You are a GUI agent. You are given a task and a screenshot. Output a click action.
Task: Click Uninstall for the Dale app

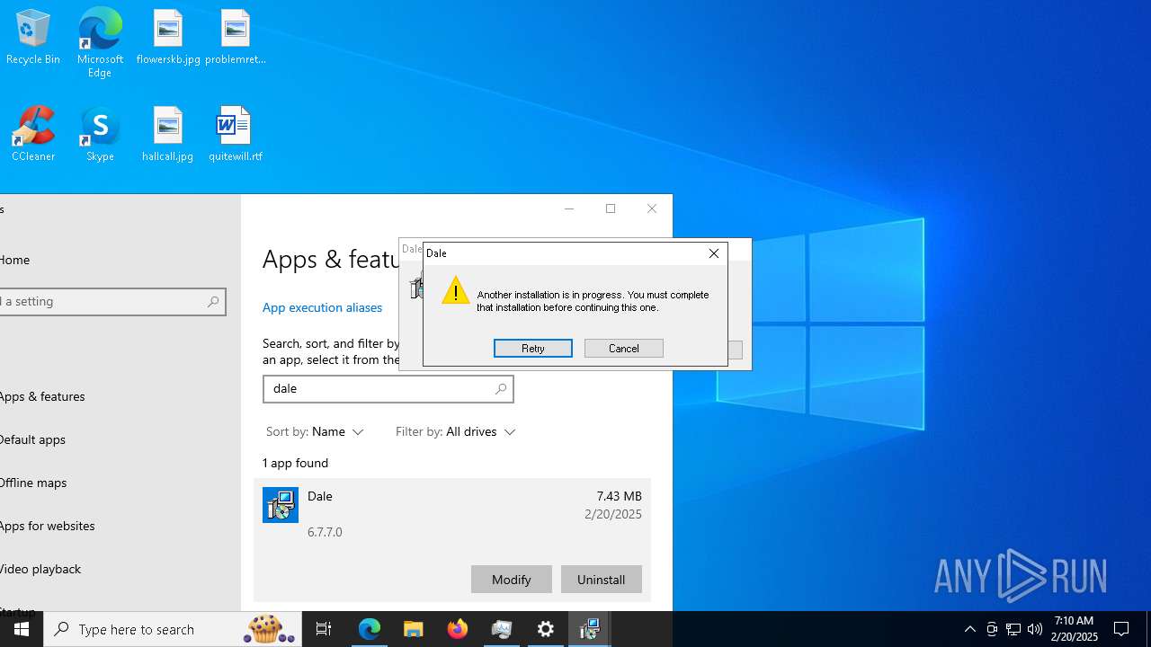[602, 580]
